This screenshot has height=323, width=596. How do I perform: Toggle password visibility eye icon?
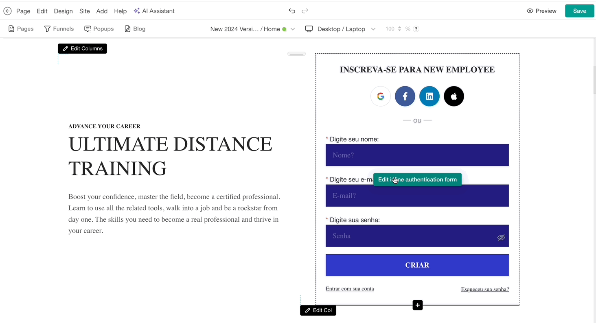(x=501, y=238)
